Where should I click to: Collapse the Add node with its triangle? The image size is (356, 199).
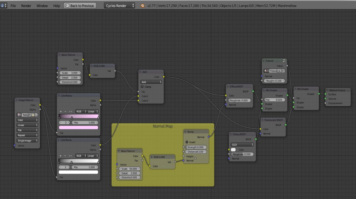[x=141, y=72]
